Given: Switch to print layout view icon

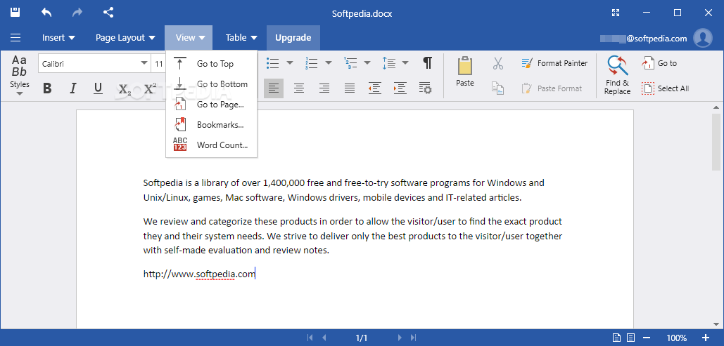Looking at the screenshot, I should [616, 338].
